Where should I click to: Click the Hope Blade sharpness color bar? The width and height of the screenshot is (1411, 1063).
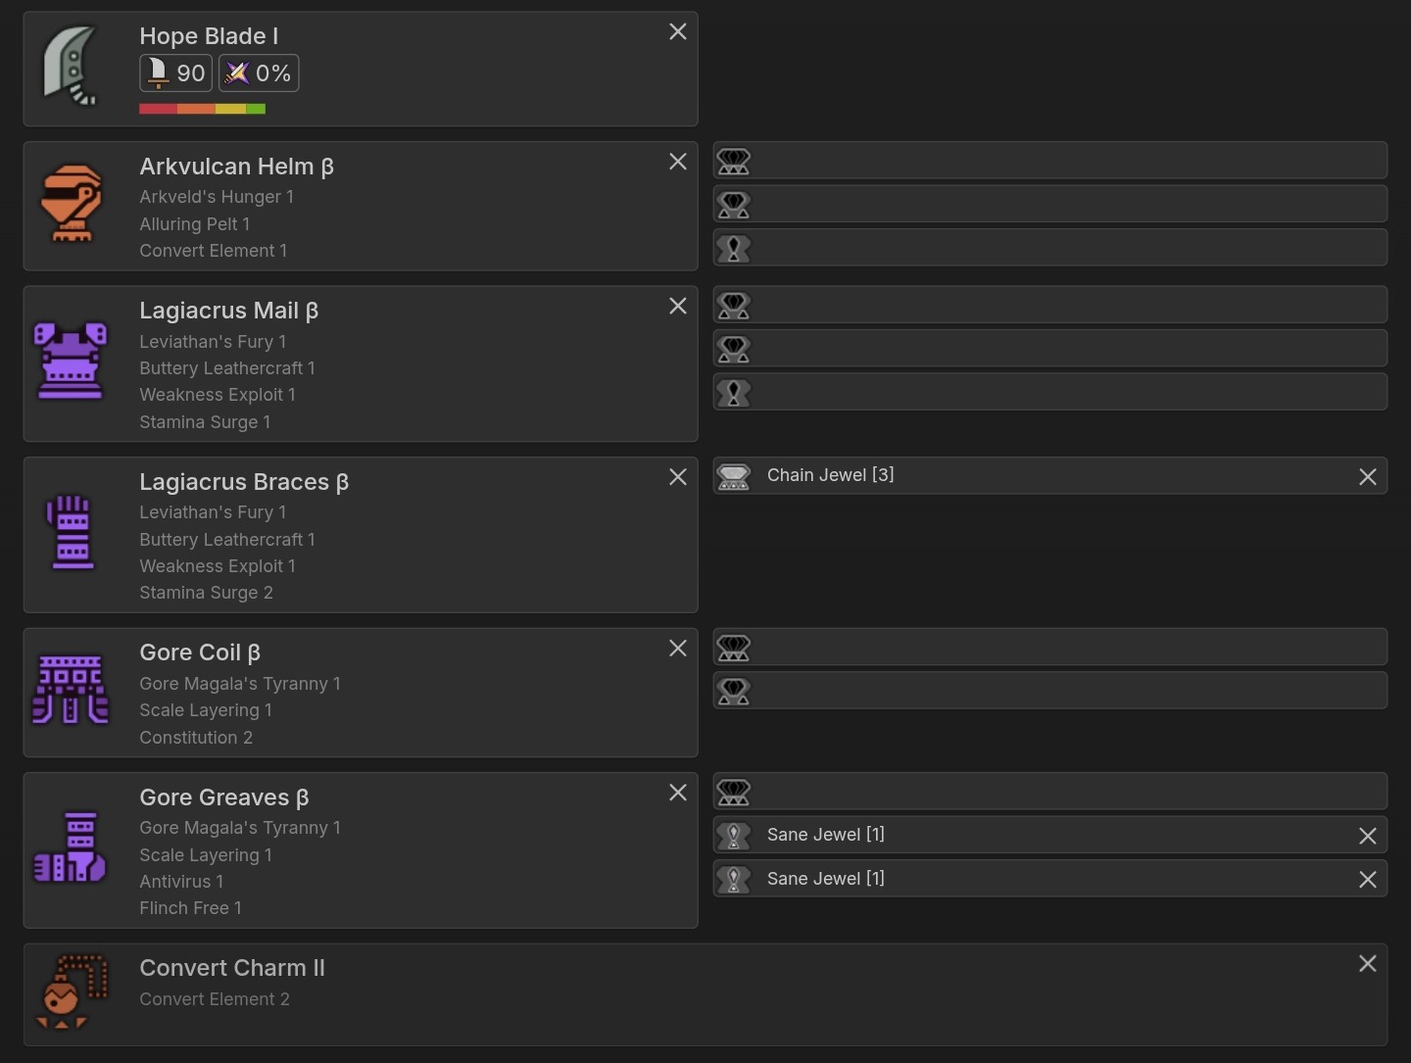(x=202, y=109)
